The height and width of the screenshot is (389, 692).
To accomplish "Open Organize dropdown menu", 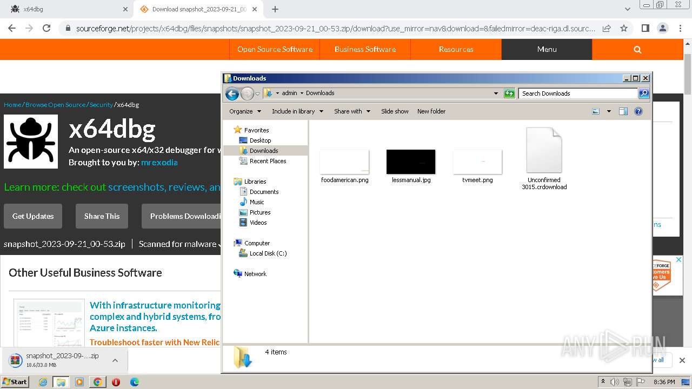I will 245,111.
